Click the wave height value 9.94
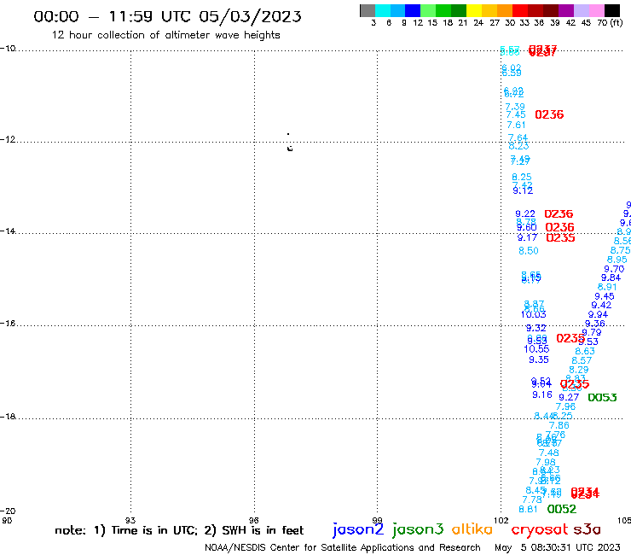The width and height of the screenshot is (631, 555). (x=598, y=314)
